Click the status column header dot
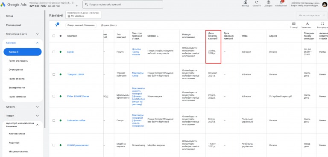Viewport: 328px width, 157px height. pos(61,36)
